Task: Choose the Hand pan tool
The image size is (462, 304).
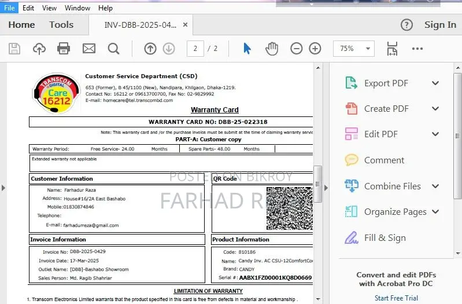Action: click(272, 49)
